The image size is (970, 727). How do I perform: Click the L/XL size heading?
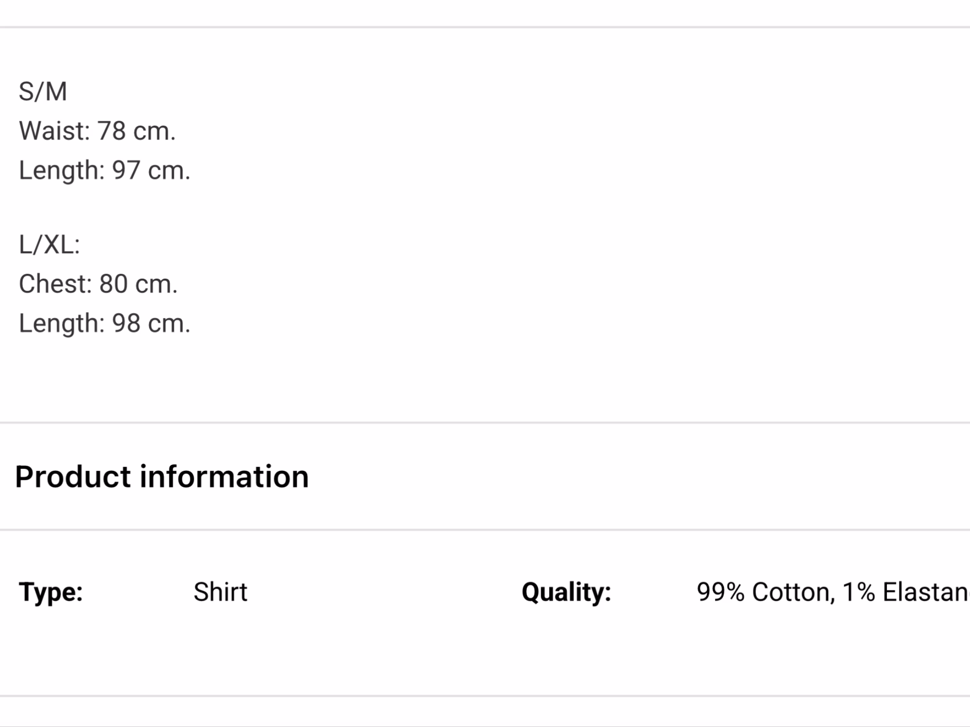pos(49,245)
